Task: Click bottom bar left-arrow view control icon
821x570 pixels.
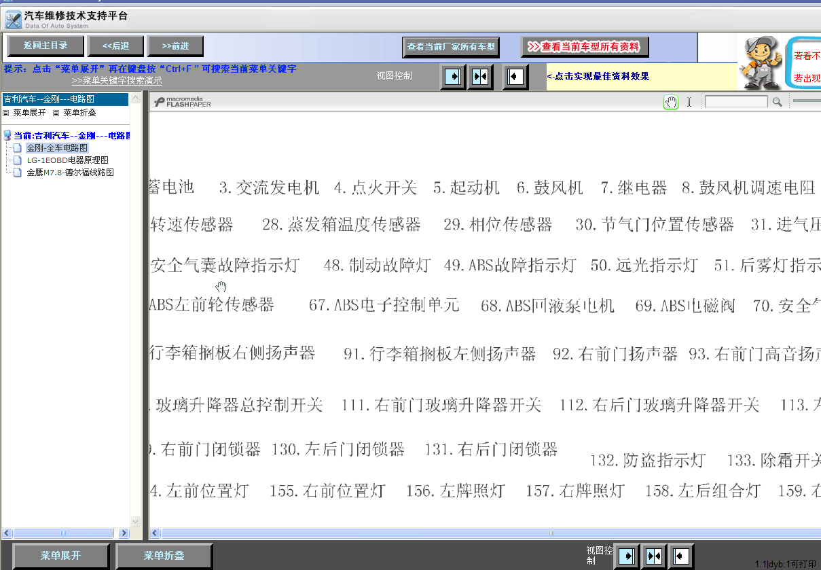Action: click(680, 556)
